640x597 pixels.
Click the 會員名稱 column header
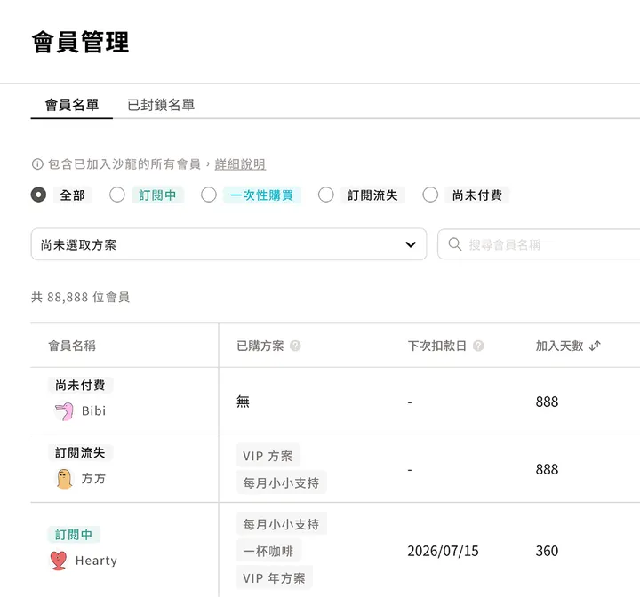[72, 346]
